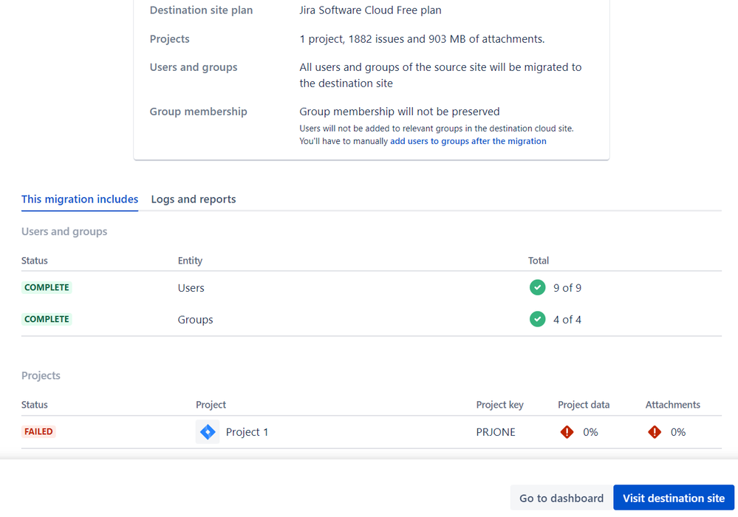This screenshot has height=517, width=738.
Task: Click the Attachments 0% value
Action: [677, 432]
